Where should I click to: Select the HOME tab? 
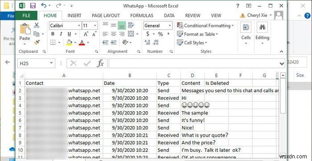click(50, 16)
